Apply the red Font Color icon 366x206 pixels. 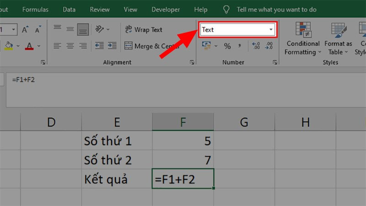pos(29,46)
